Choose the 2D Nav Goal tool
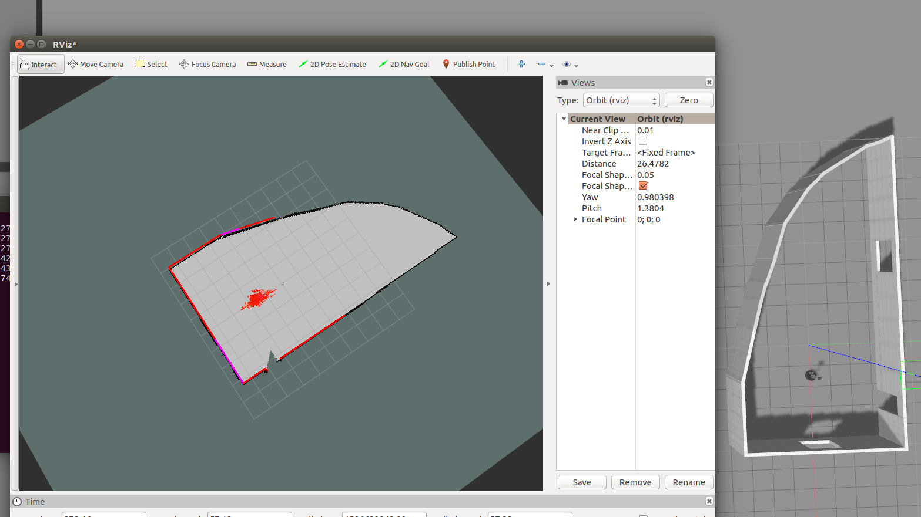The width and height of the screenshot is (921, 517). tap(404, 64)
